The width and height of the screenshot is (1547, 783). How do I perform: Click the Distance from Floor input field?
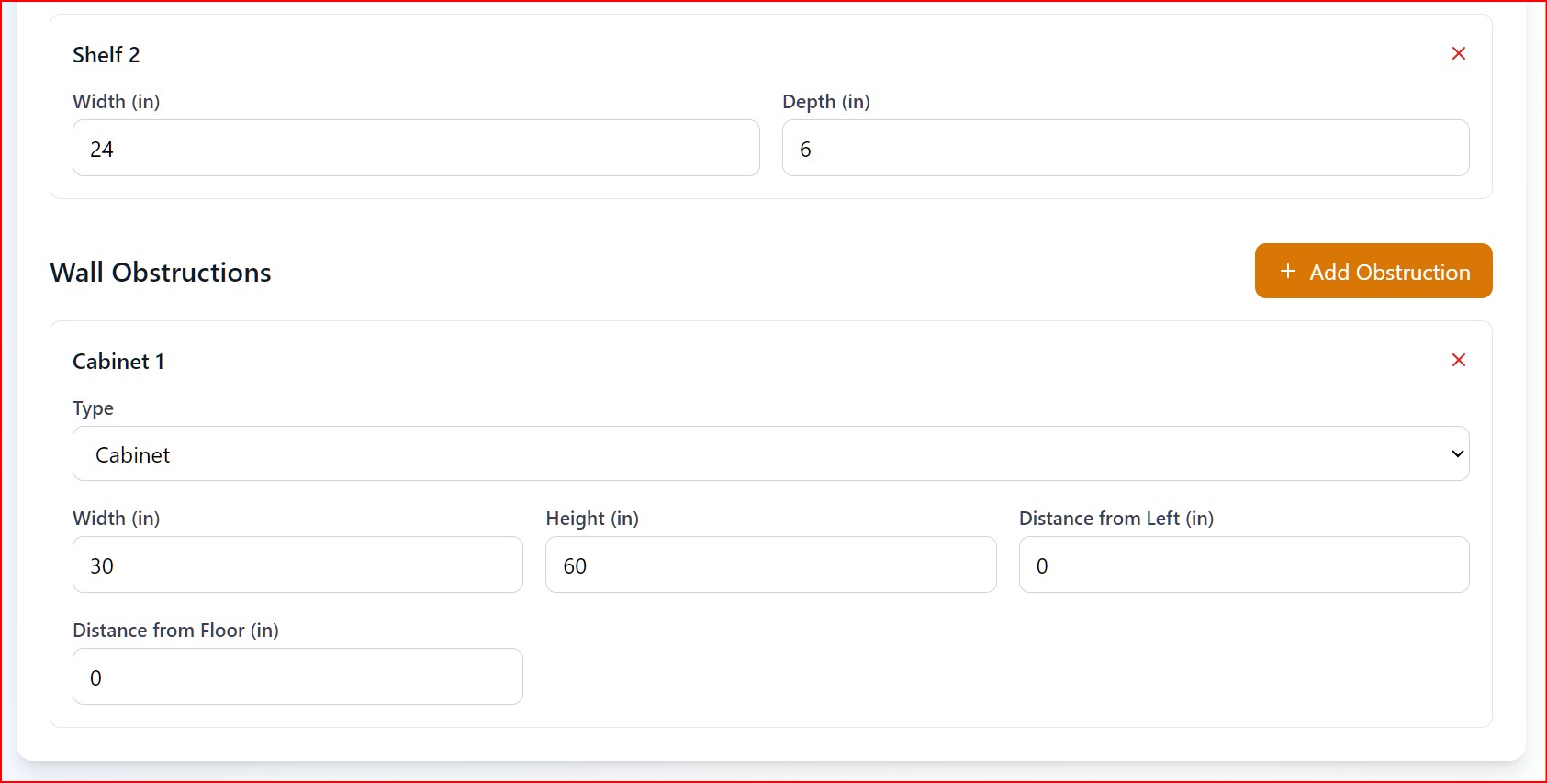(297, 677)
